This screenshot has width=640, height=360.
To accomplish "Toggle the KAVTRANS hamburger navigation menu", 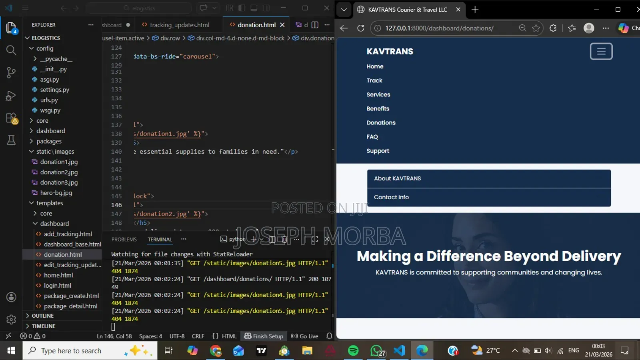I will pyautogui.click(x=601, y=51).
